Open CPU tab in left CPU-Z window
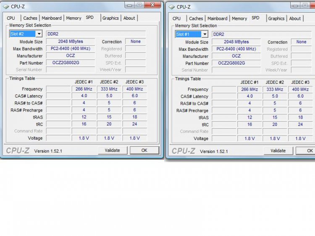This screenshot has height=236, width=315. coord(11,18)
